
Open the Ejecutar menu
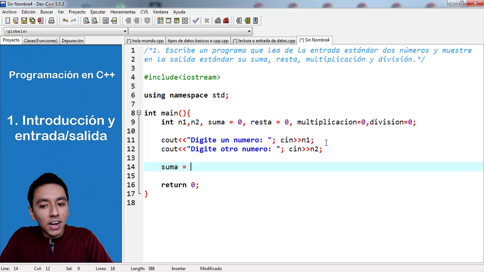[x=98, y=12]
